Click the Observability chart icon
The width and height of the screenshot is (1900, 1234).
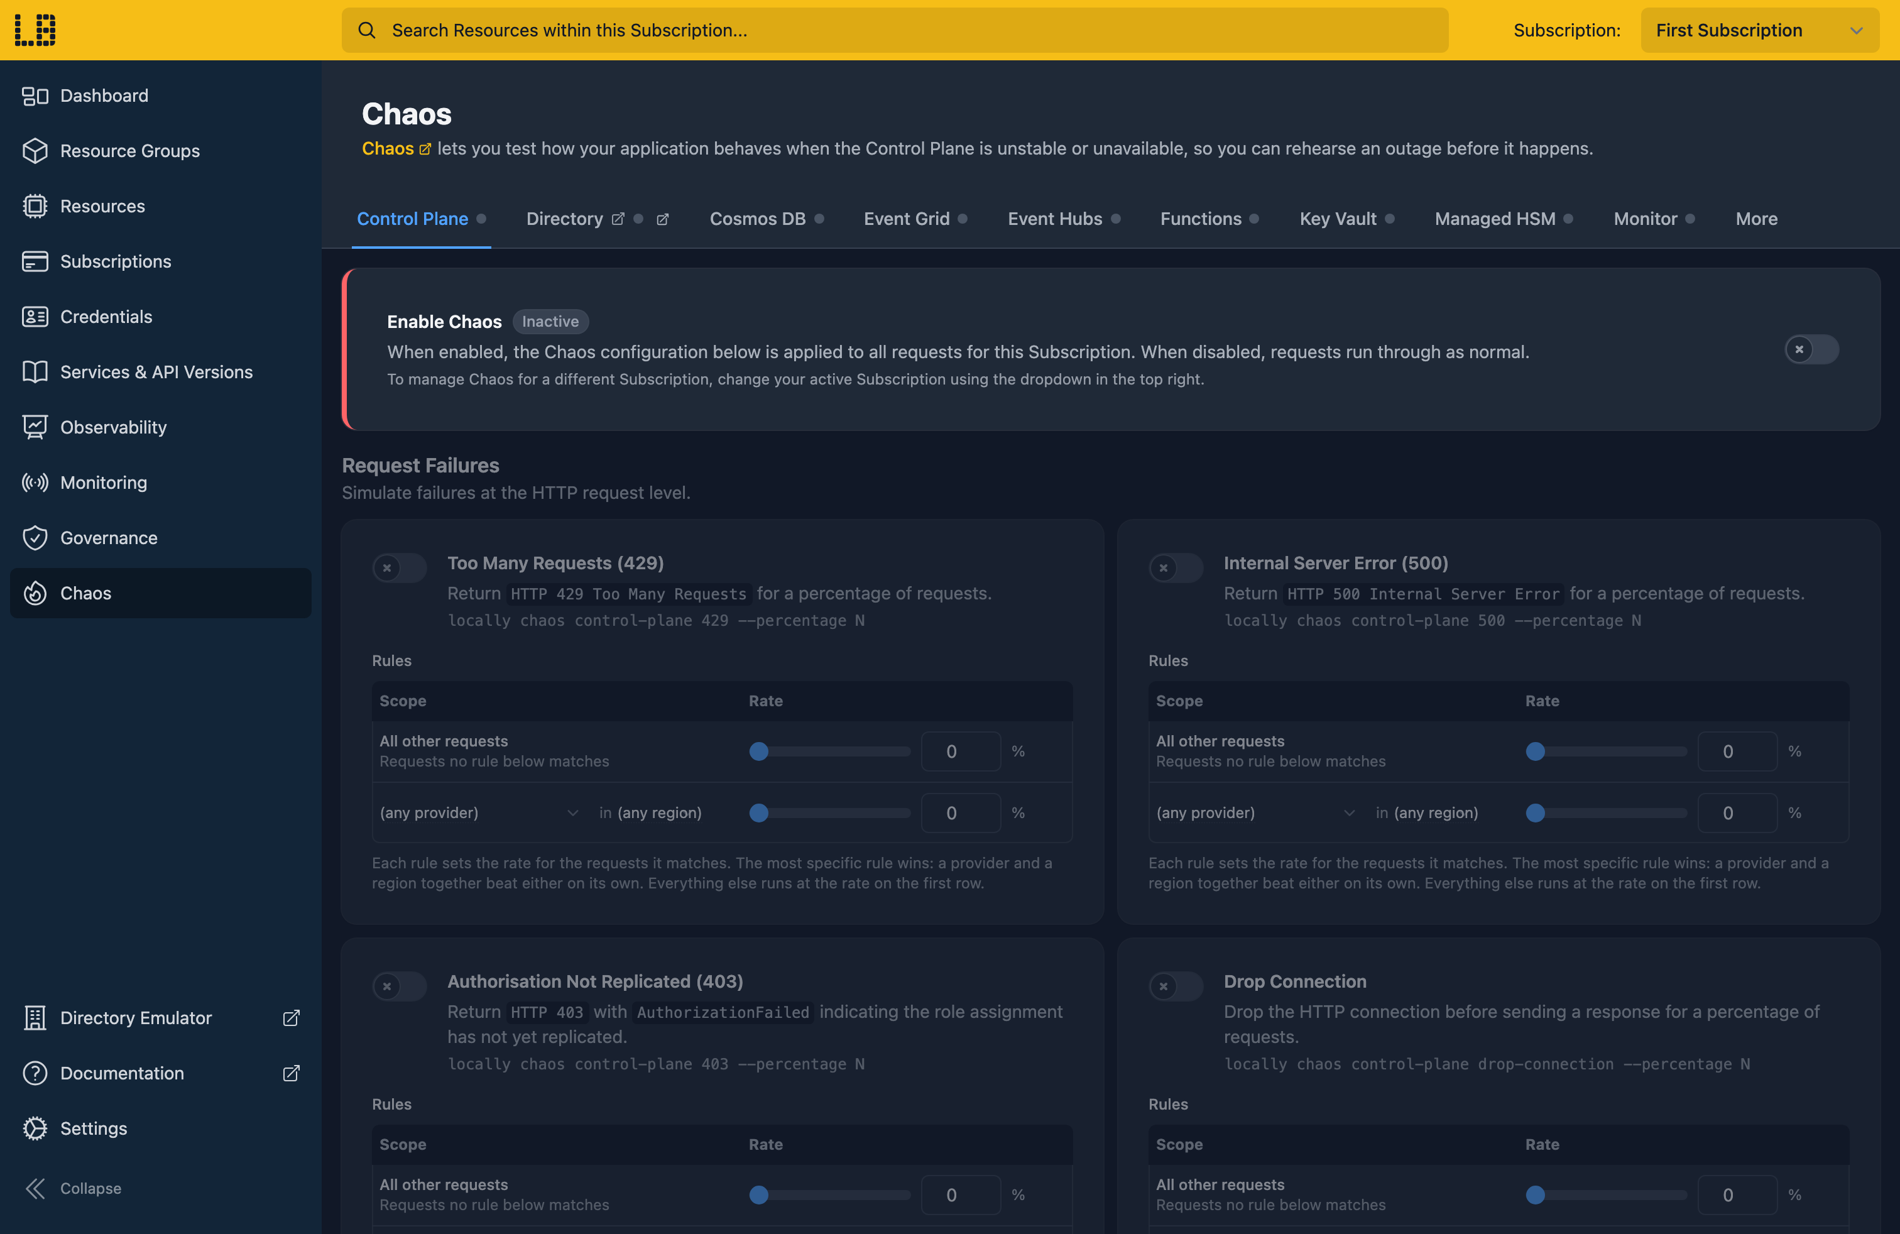(35, 427)
